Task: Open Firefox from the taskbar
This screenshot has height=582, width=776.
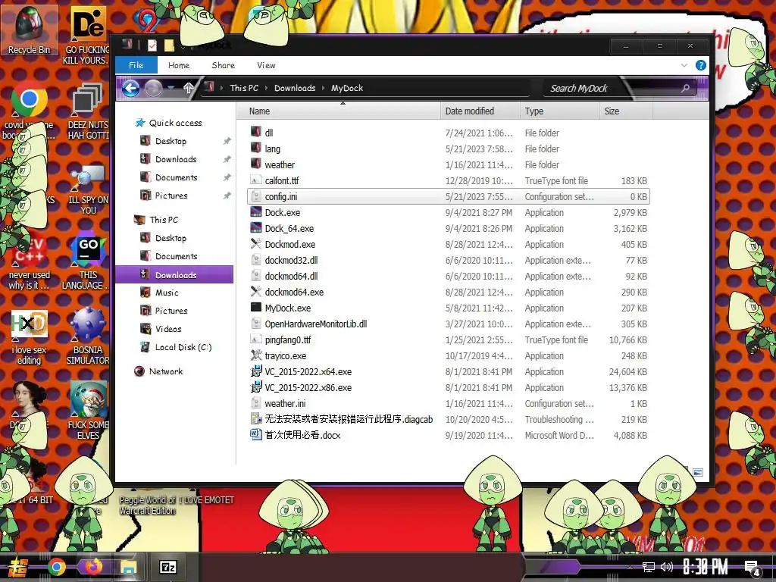Action: [92, 566]
